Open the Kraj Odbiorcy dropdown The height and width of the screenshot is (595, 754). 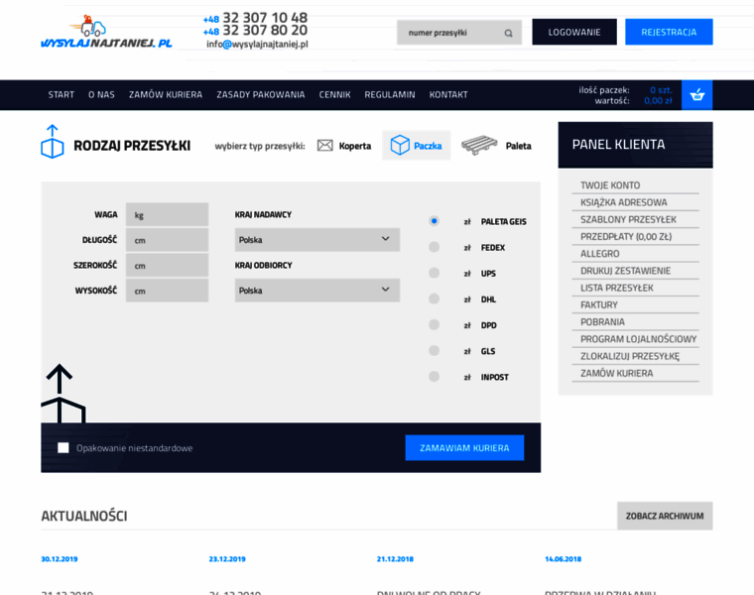(316, 291)
